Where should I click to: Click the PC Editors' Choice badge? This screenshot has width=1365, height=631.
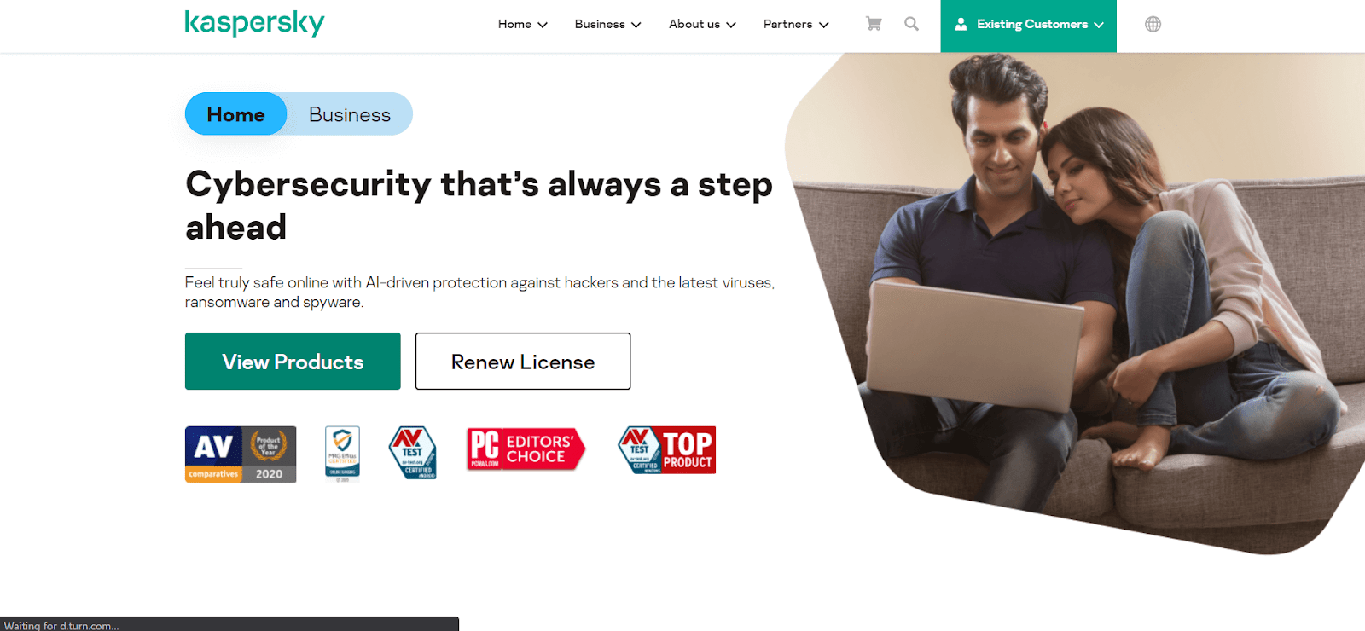(526, 449)
